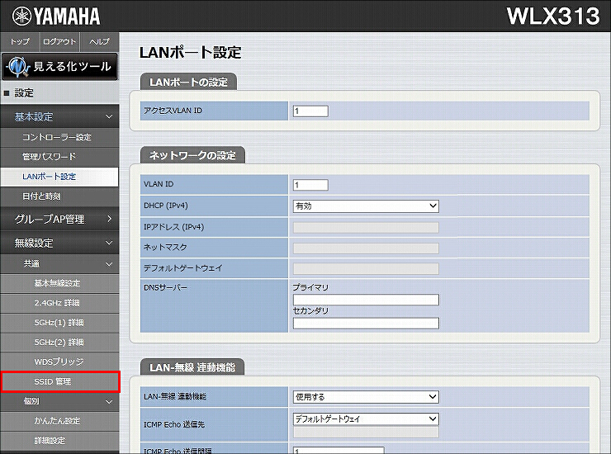This screenshot has width=611, height=454.
Task: Click the プライマリ DNS server field
Action: [x=366, y=300]
